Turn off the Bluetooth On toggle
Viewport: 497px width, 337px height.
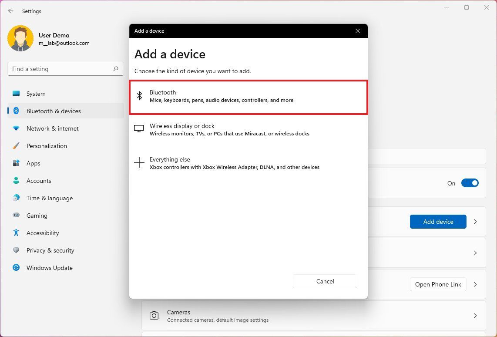pyautogui.click(x=470, y=183)
